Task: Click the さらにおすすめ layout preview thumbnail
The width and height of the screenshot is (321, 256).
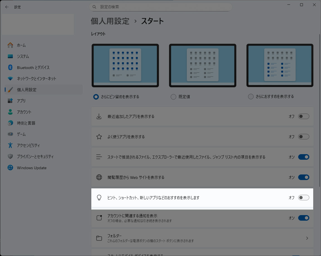Action: tap(280, 65)
